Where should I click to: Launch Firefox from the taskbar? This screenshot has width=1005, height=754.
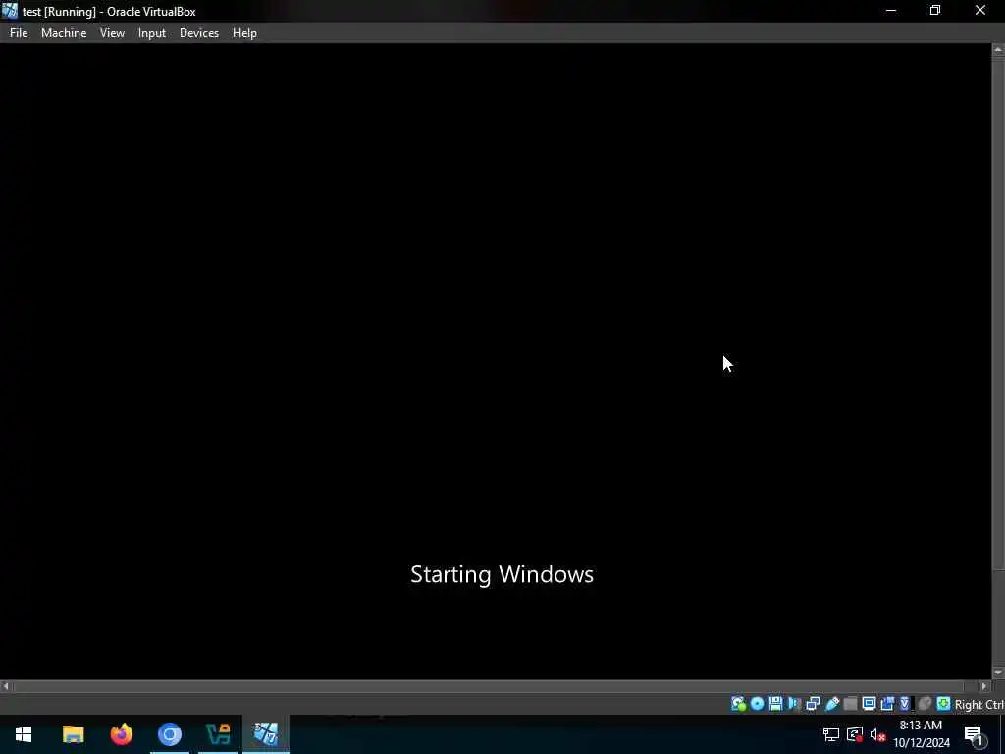pyautogui.click(x=122, y=734)
